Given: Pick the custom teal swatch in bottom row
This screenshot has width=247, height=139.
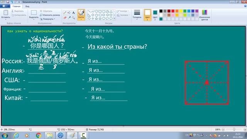Looking at the screenshot, I should point(161,19).
